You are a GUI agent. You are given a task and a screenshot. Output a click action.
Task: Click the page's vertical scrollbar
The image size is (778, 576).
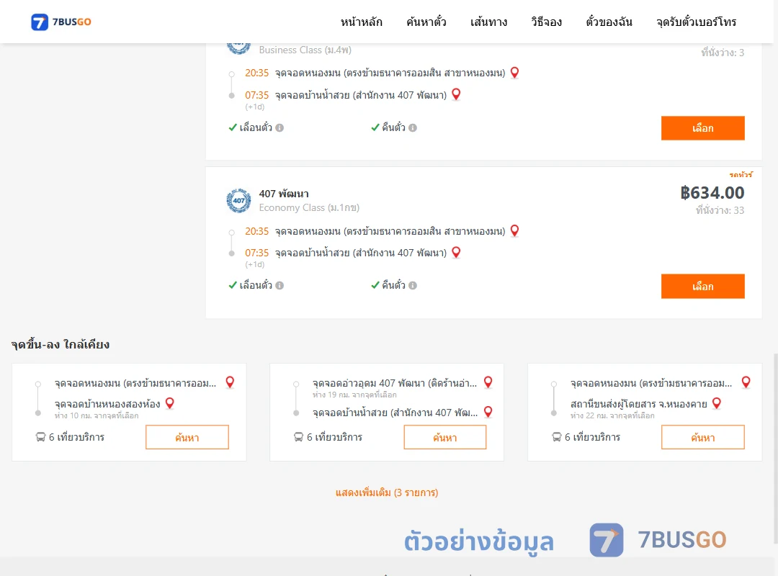[776, 449]
